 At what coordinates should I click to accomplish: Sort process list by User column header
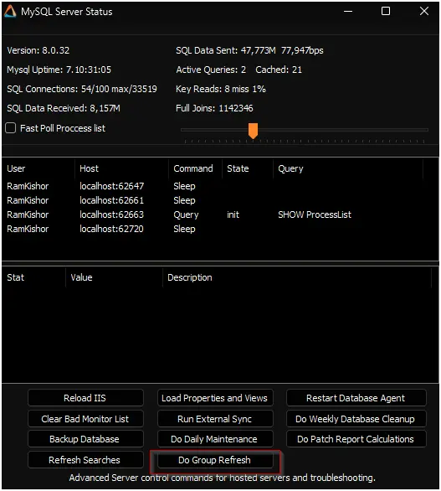point(38,168)
